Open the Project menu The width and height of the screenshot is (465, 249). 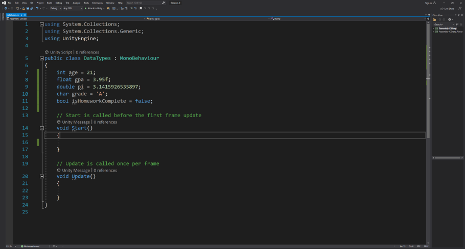40,3
